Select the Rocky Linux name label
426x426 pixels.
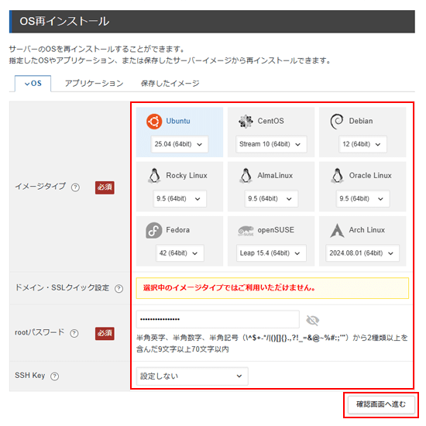(187, 176)
